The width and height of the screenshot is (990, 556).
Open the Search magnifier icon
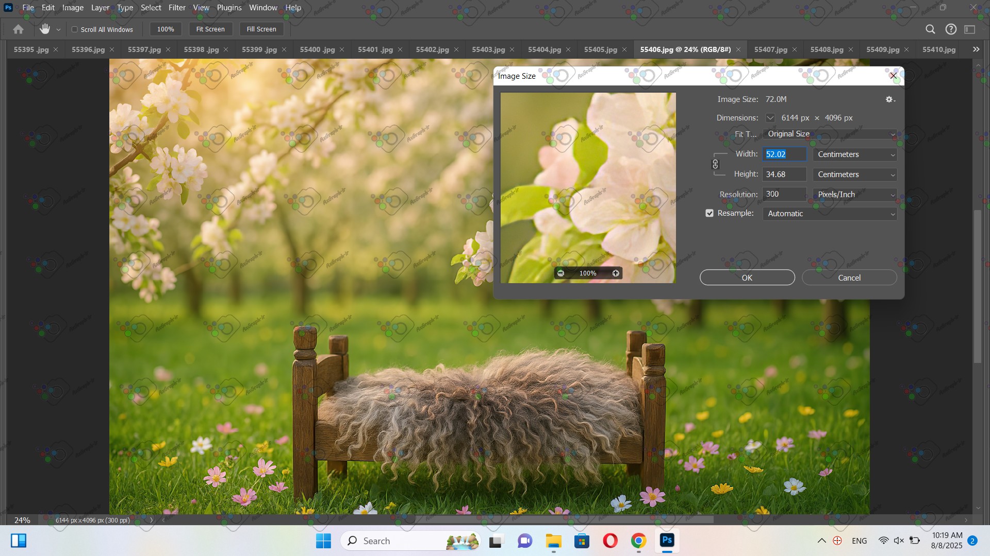pyautogui.click(x=930, y=29)
